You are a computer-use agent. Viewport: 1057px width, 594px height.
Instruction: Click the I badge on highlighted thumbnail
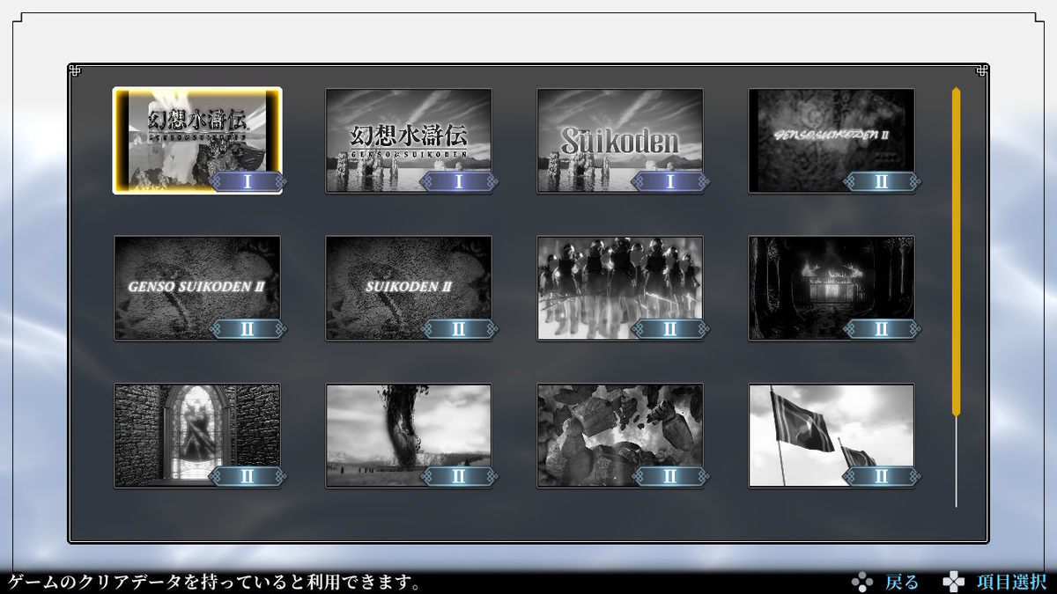click(x=248, y=181)
